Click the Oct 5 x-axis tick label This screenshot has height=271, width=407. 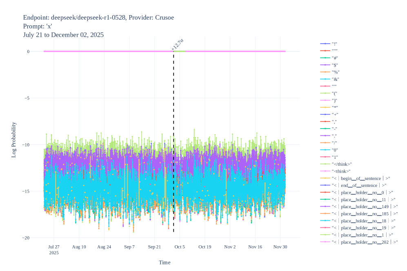(x=180, y=247)
